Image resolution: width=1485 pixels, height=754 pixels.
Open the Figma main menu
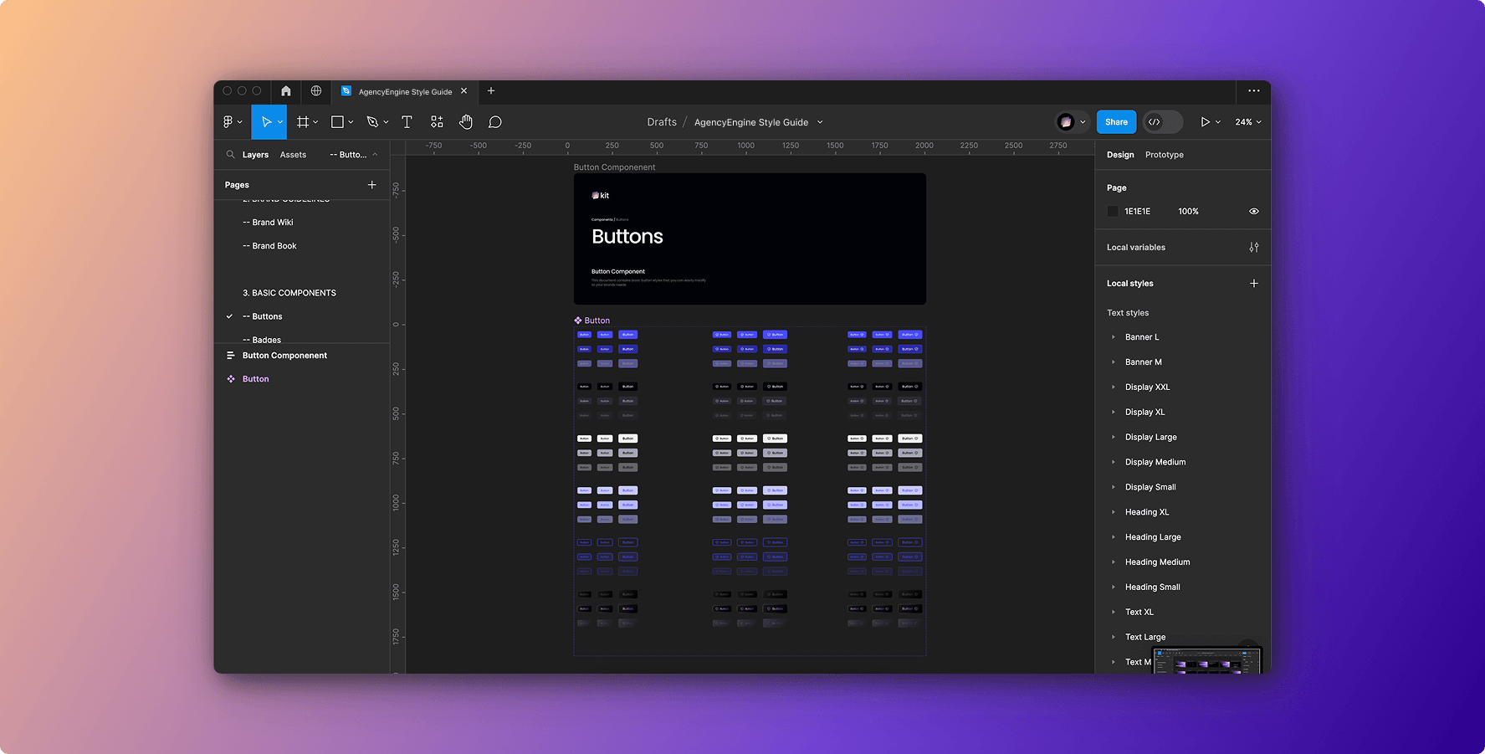228,122
